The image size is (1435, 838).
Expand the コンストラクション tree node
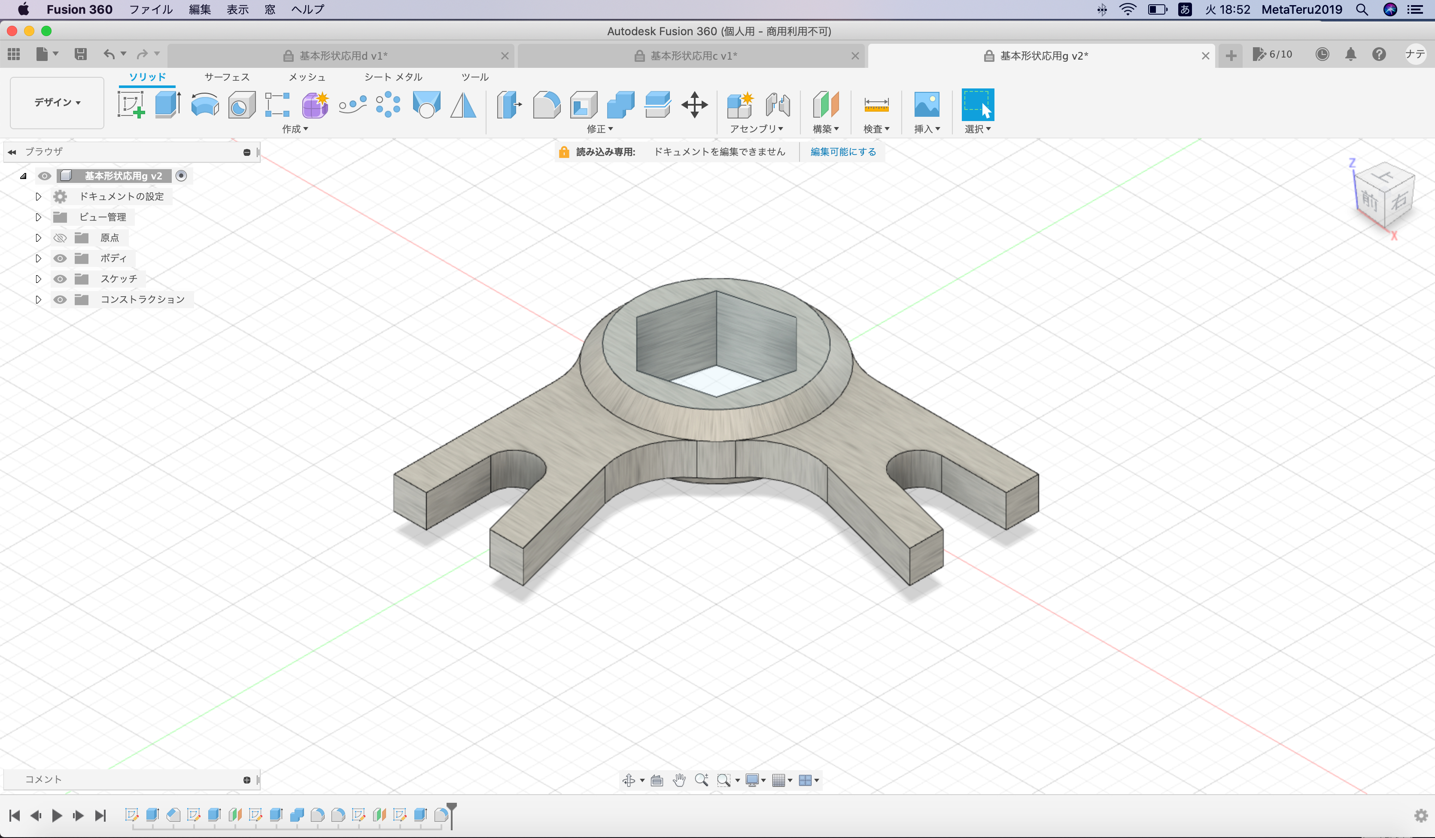(38, 300)
